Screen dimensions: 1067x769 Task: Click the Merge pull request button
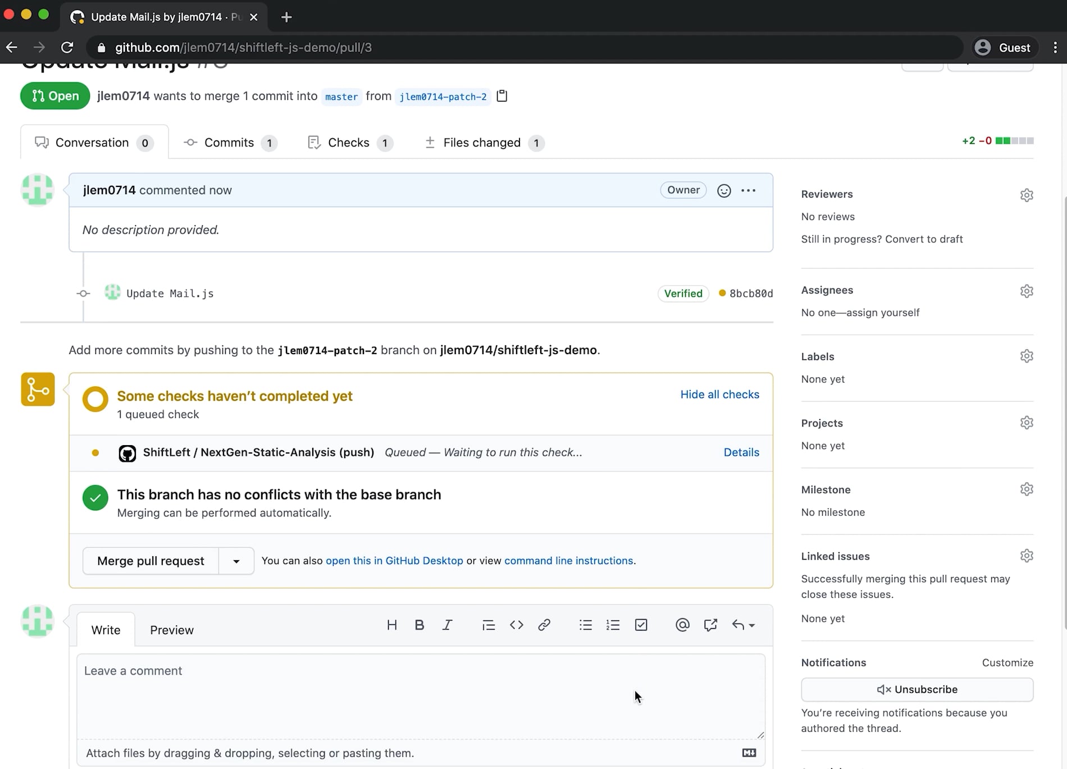click(151, 561)
